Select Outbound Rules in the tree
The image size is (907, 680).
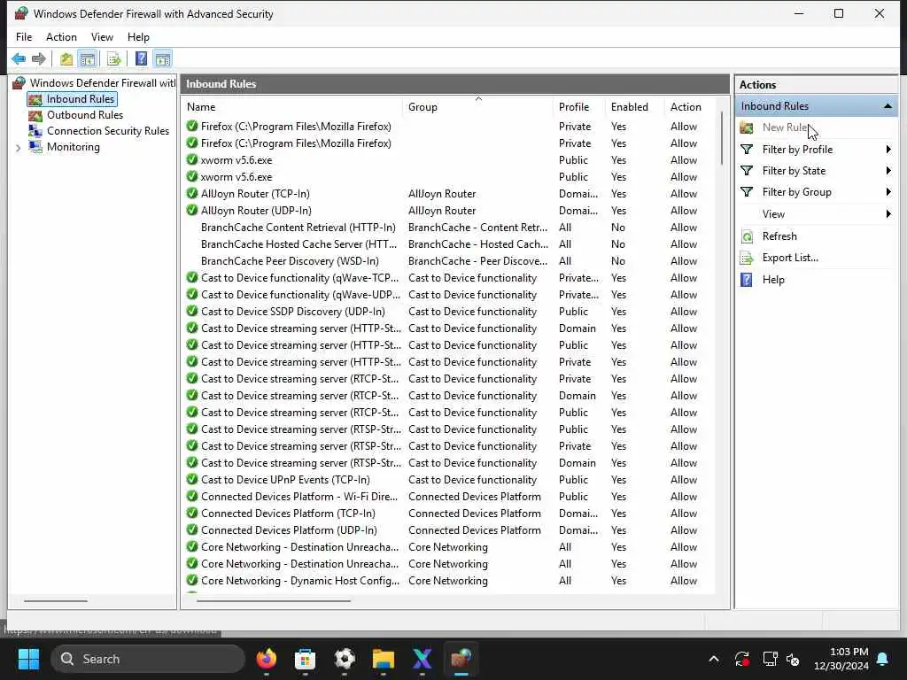[85, 115]
